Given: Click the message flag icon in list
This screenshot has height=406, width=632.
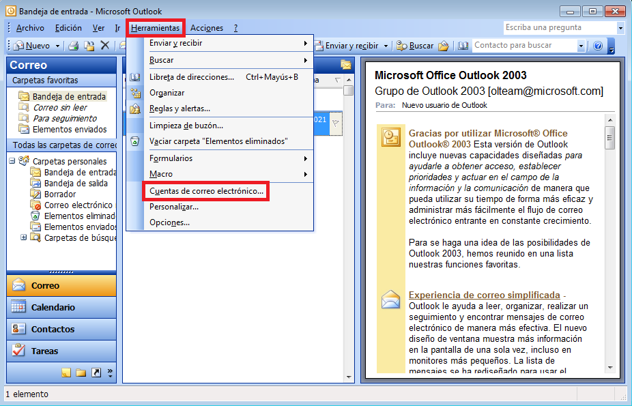Looking at the screenshot, I should click(x=336, y=124).
